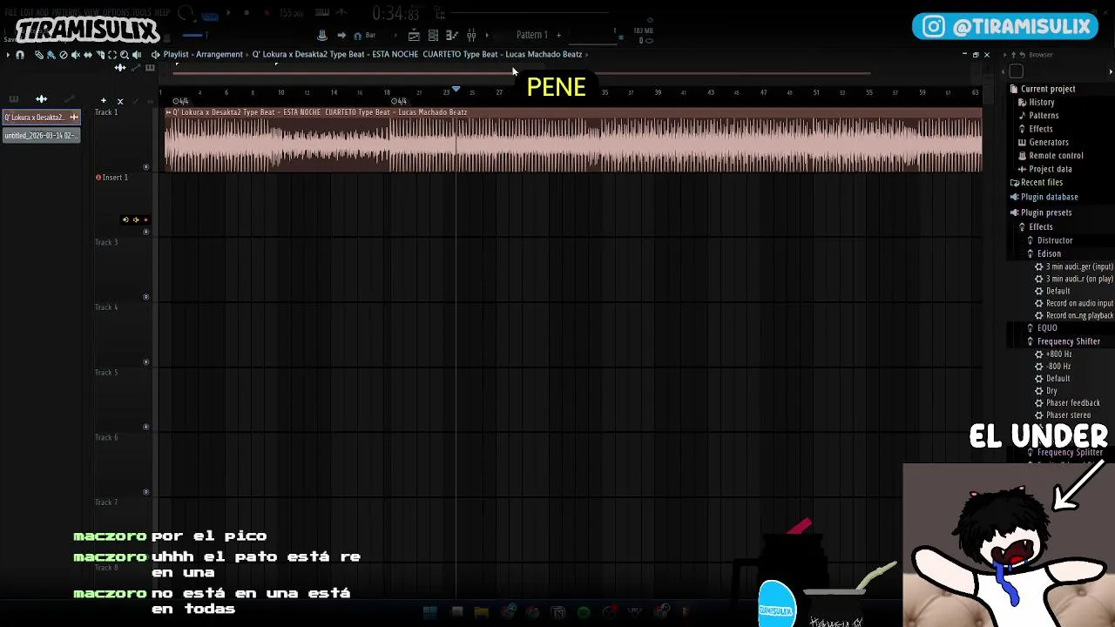Click the X icon above track headers
The image size is (1115, 627).
(120, 101)
